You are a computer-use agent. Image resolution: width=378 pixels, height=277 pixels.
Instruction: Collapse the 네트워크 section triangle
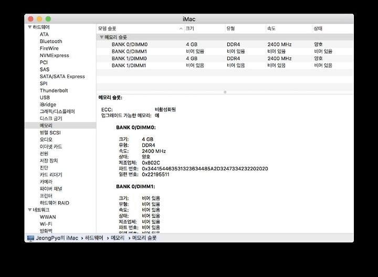coord(29,209)
